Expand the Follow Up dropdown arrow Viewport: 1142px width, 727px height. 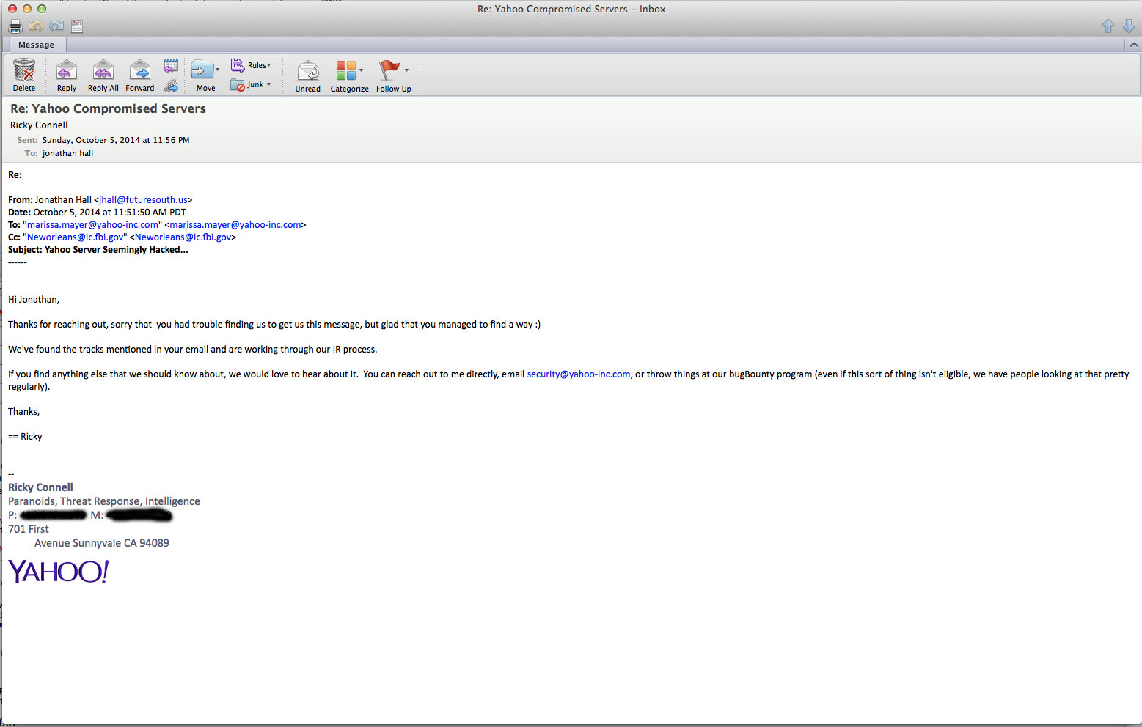pyautogui.click(x=407, y=70)
